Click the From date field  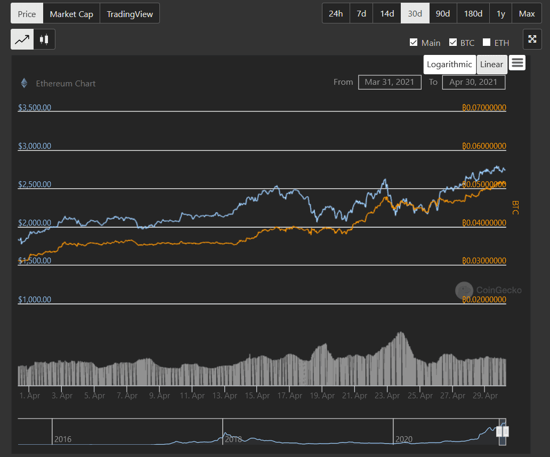coord(390,82)
